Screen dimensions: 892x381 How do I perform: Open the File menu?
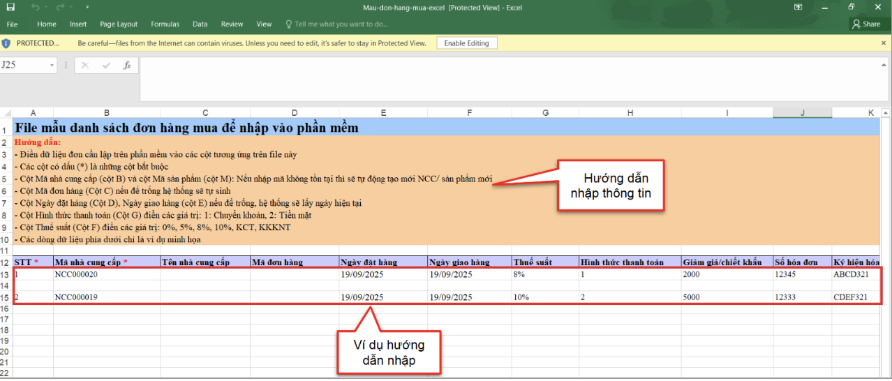pyautogui.click(x=12, y=24)
